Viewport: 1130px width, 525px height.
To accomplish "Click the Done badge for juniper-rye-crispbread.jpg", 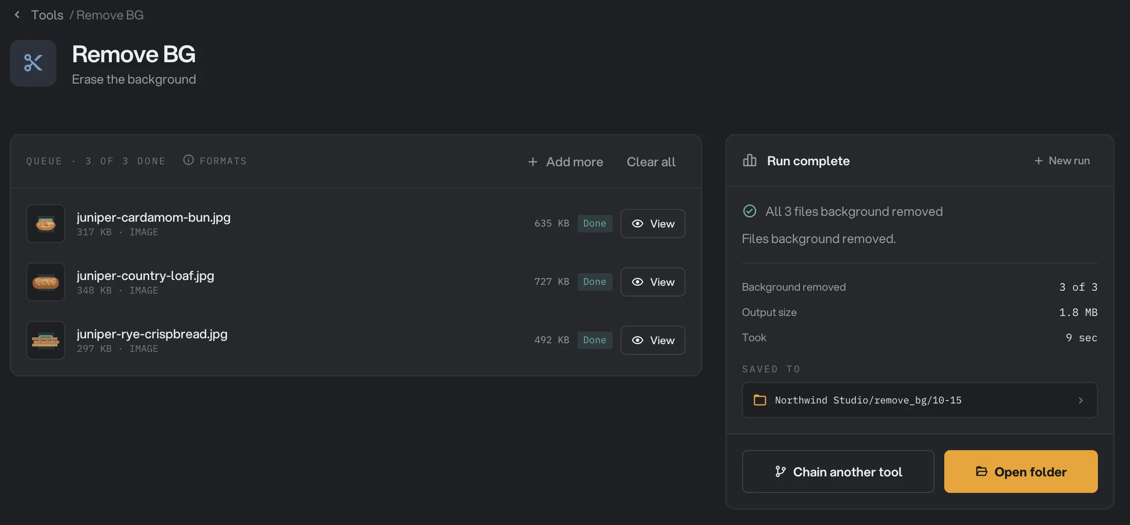I will [x=595, y=340].
